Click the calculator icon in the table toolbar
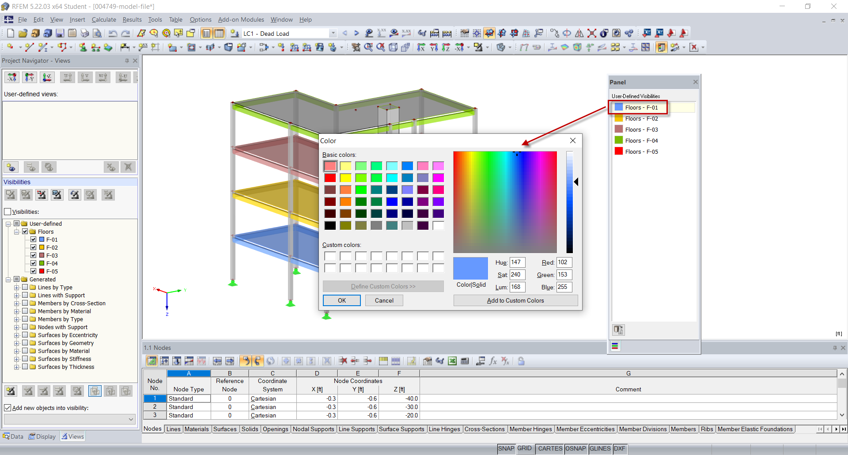 click(465, 361)
